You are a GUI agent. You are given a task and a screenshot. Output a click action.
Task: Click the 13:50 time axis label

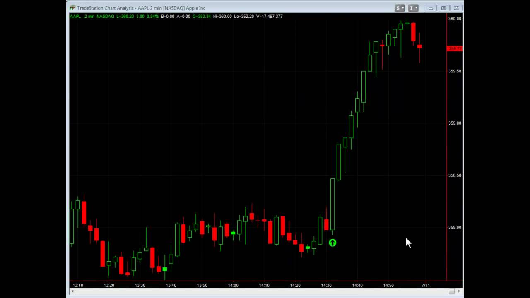[x=202, y=285]
